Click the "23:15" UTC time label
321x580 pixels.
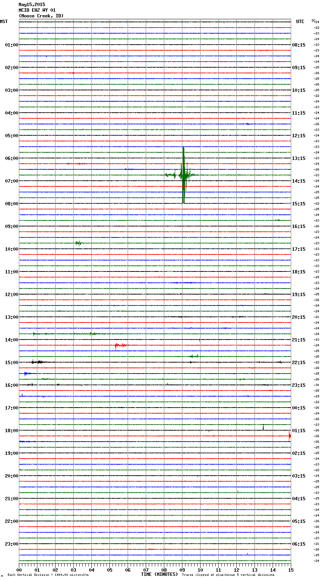pos(299,385)
